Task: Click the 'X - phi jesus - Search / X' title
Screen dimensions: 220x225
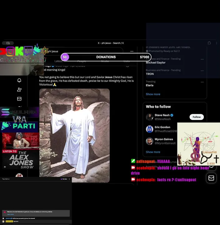Action: [x=111, y=43]
